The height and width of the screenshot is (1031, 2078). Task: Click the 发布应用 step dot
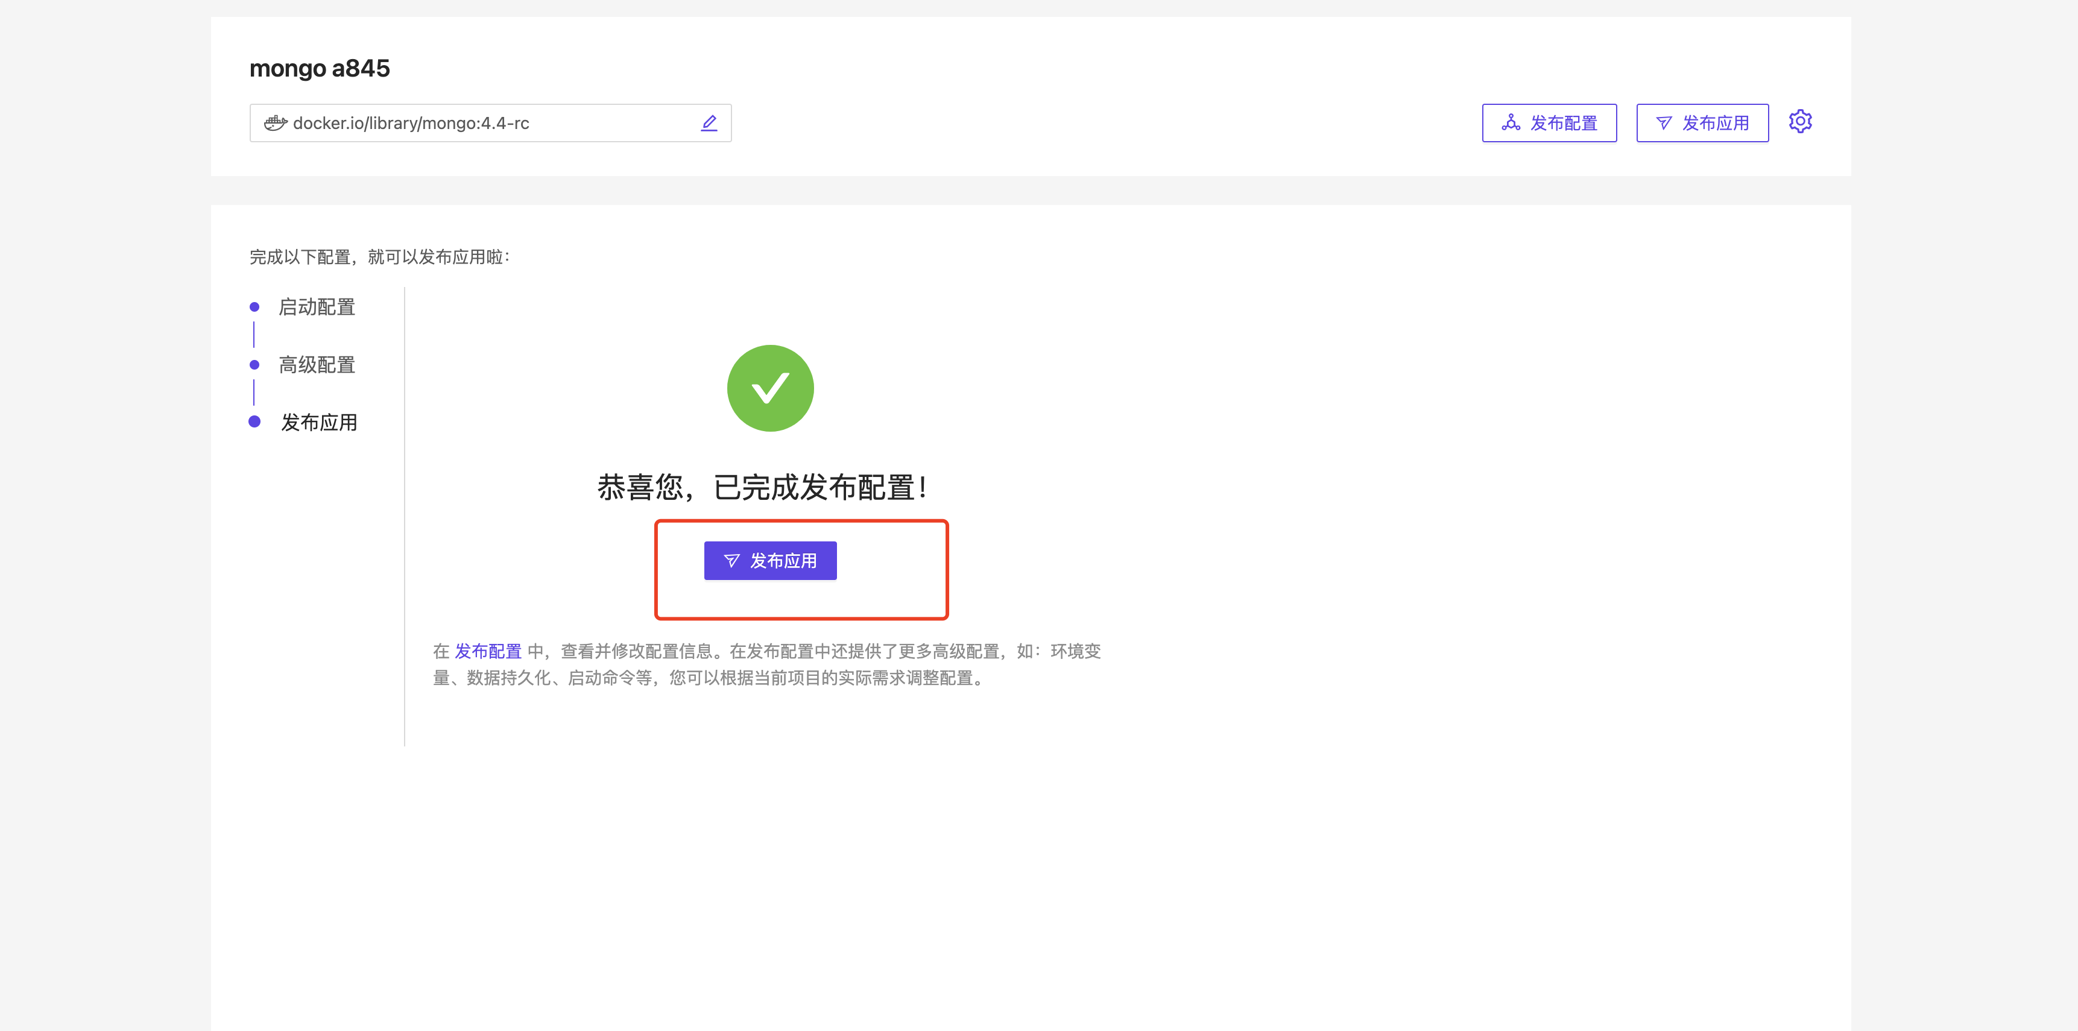[254, 422]
